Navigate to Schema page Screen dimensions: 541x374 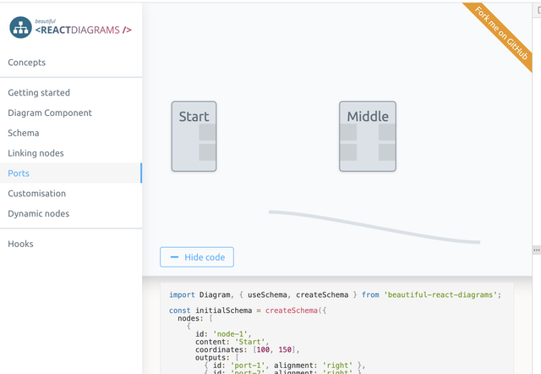[x=24, y=133]
